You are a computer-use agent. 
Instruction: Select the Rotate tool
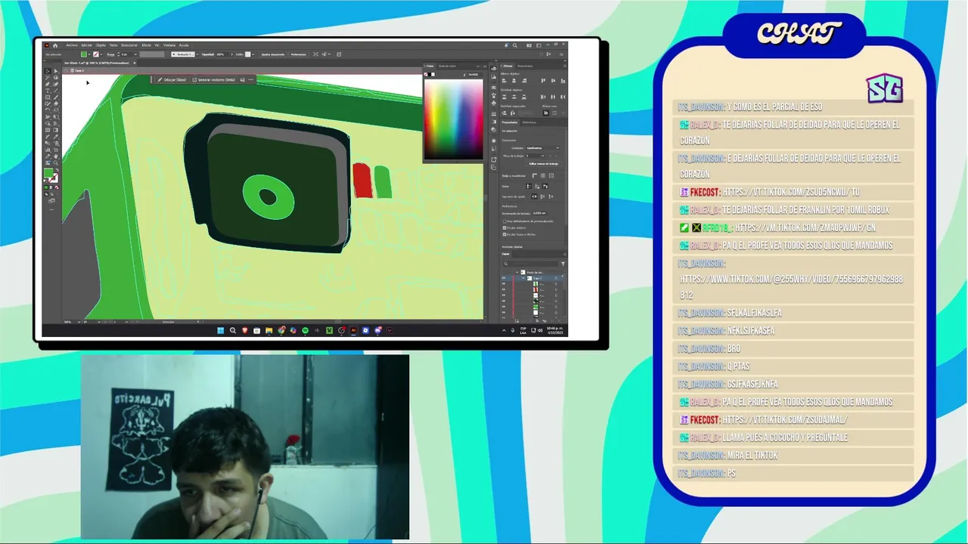coord(48,110)
